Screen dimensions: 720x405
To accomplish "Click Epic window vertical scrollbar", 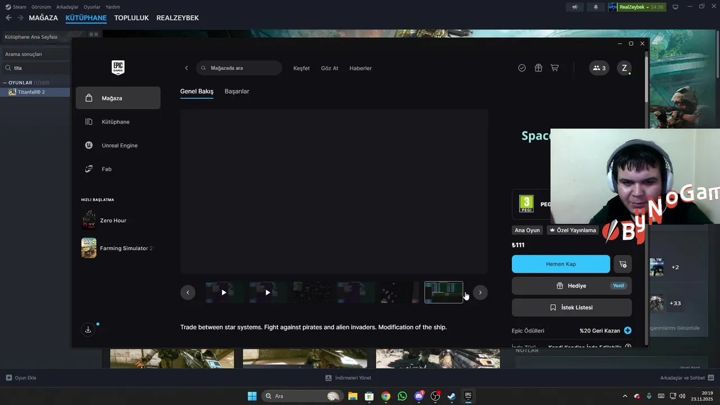I will click(x=646, y=79).
